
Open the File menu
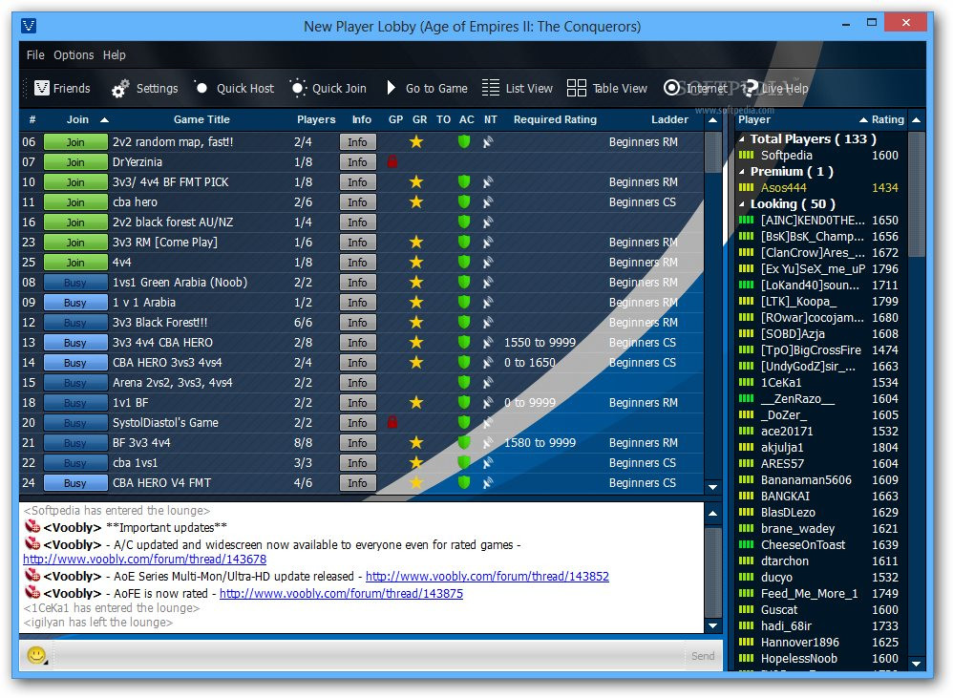35,54
